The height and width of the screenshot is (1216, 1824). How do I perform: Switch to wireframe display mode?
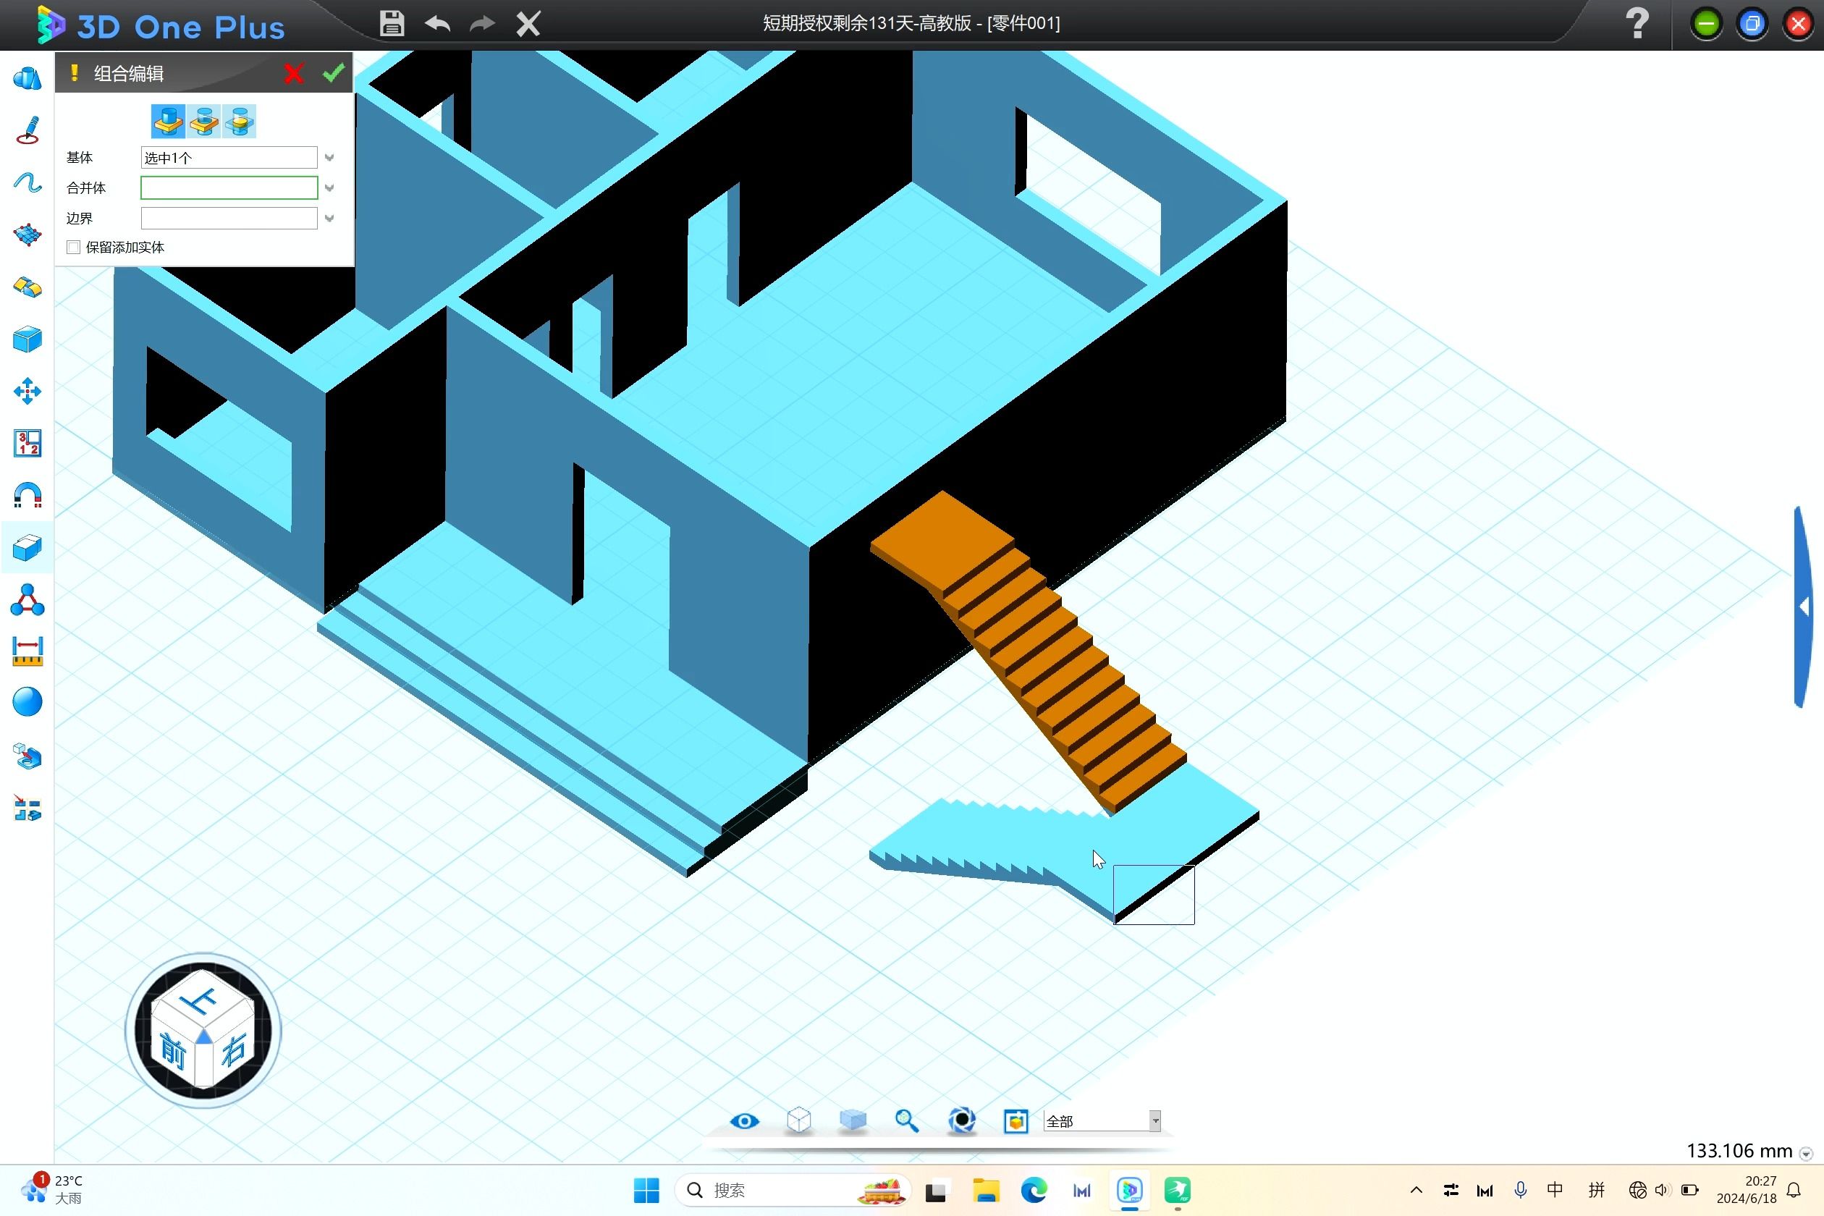pyautogui.click(x=798, y=1120)
